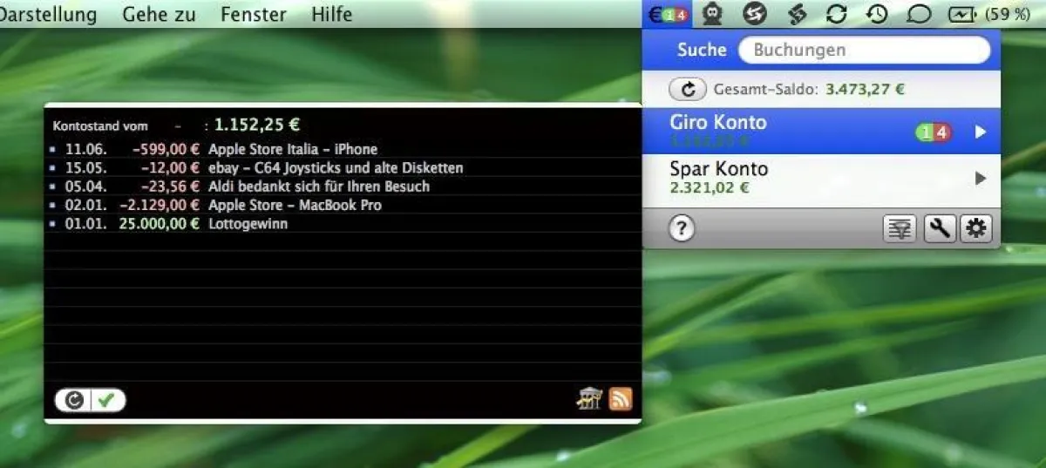The image size is (1046, 468).
Task: Click the 25.000,00 € amount
Action: (x=159, y=224)
